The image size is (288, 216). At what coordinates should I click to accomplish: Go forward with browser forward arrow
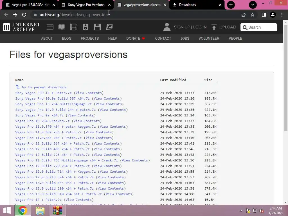click(15, 15)
